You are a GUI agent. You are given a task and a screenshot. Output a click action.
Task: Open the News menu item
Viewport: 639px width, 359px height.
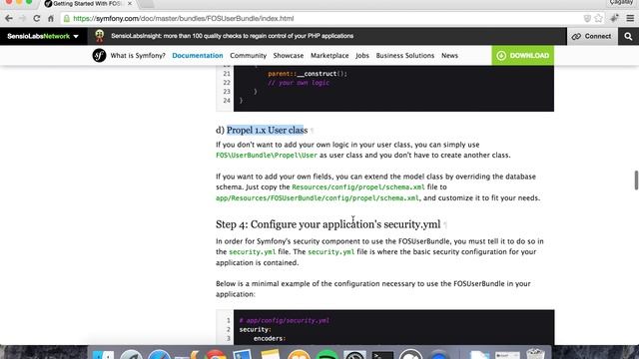coord(449,56)
